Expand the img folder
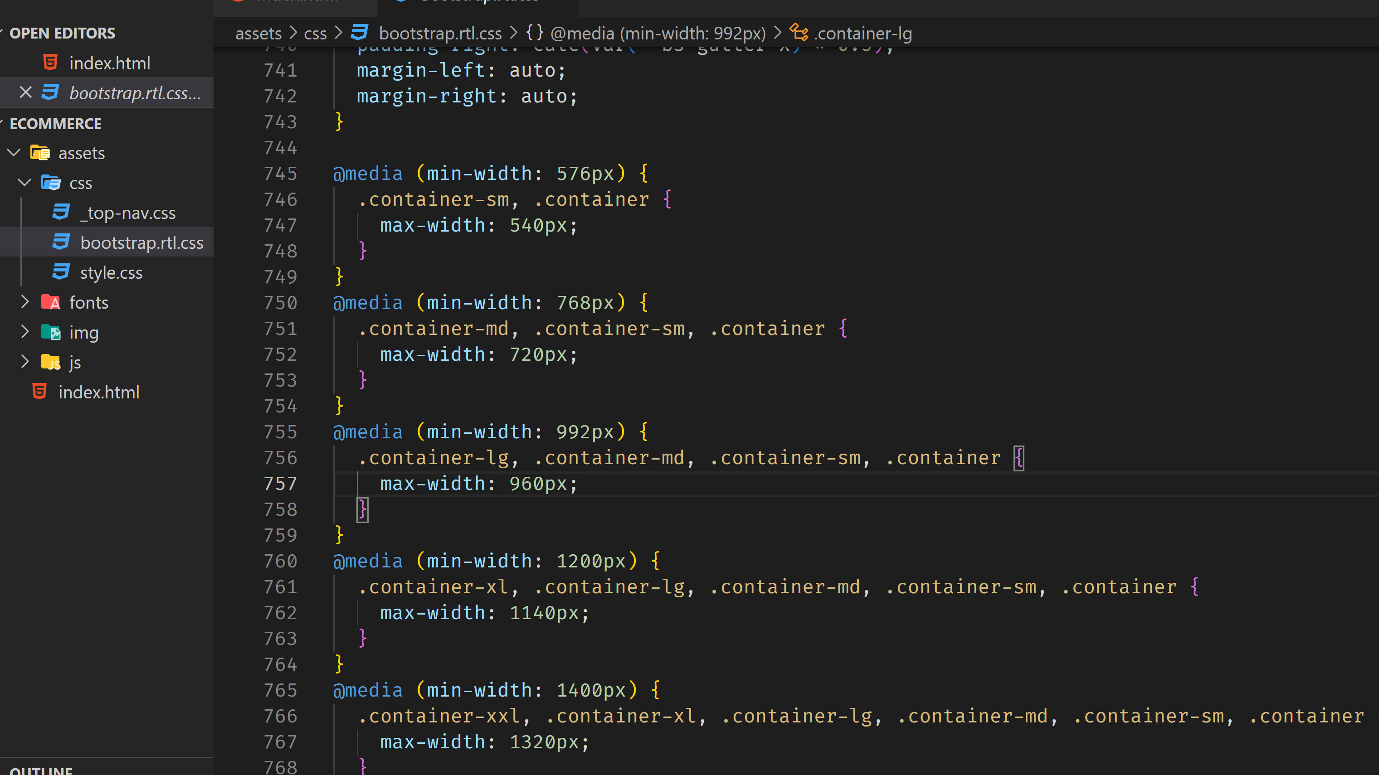Screen dimensions: 1379x775 (x=24, y=332)
